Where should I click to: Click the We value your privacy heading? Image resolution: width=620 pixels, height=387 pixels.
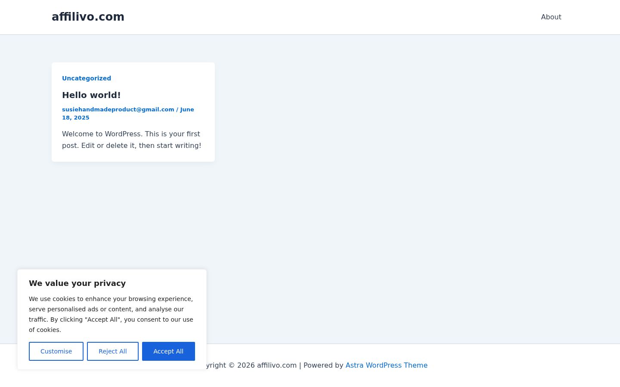pos(77,283)
